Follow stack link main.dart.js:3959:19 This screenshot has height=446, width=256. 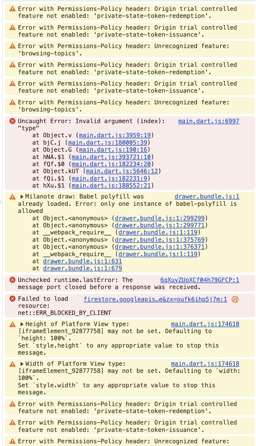pyautogui.click(x=115, y=135)
